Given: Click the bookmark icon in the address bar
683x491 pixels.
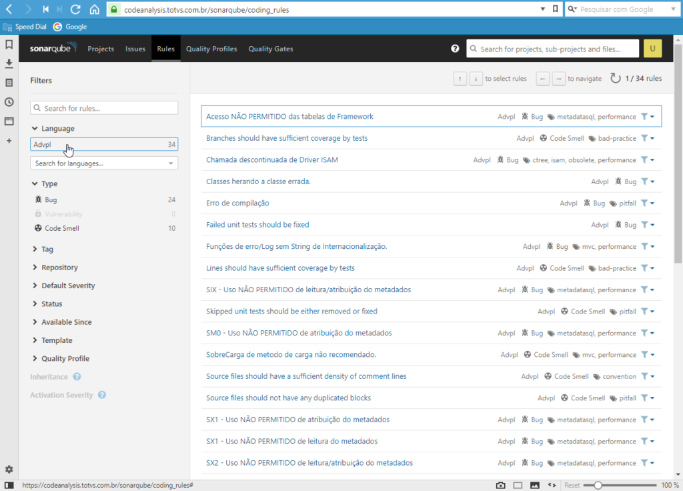Looking at the screenshot, I should click(x=556, y=9).
